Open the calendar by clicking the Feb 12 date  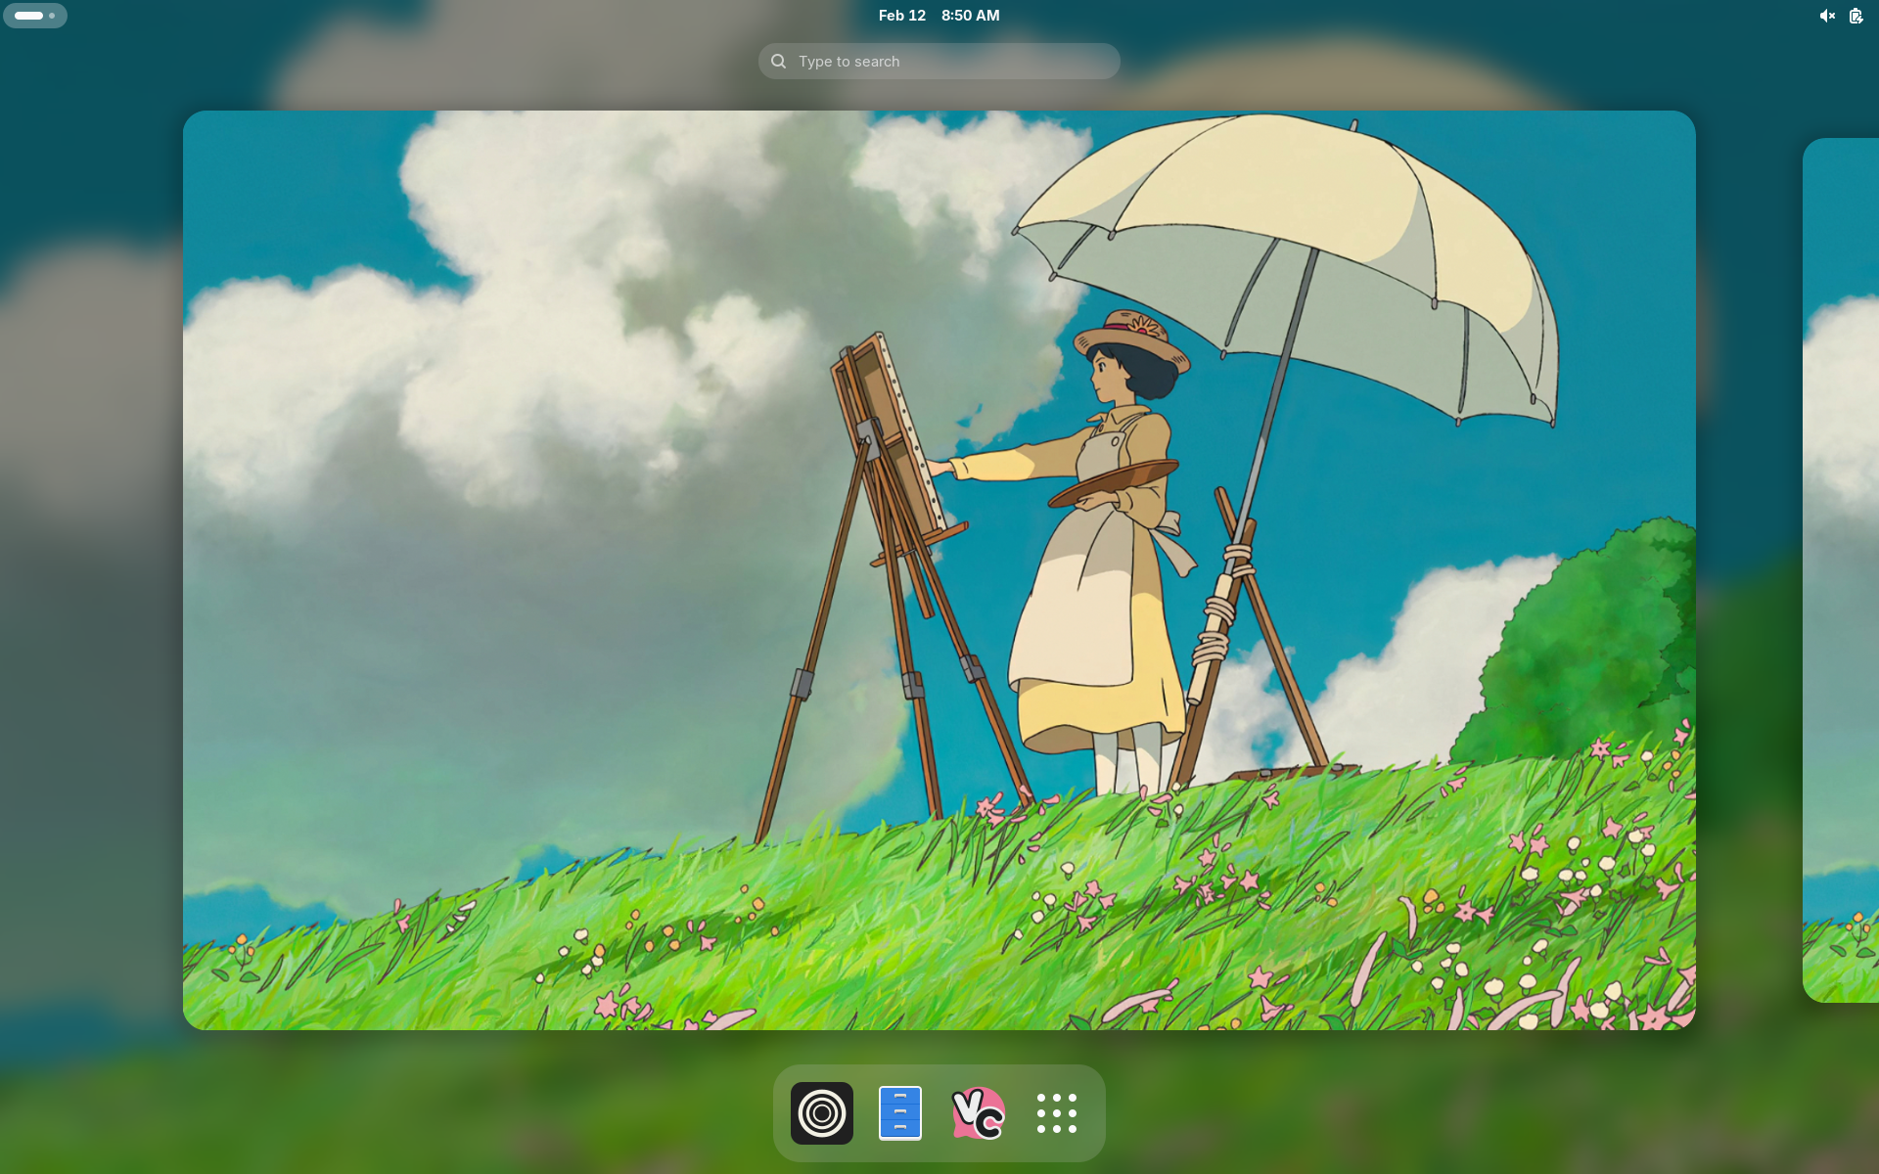900,15
